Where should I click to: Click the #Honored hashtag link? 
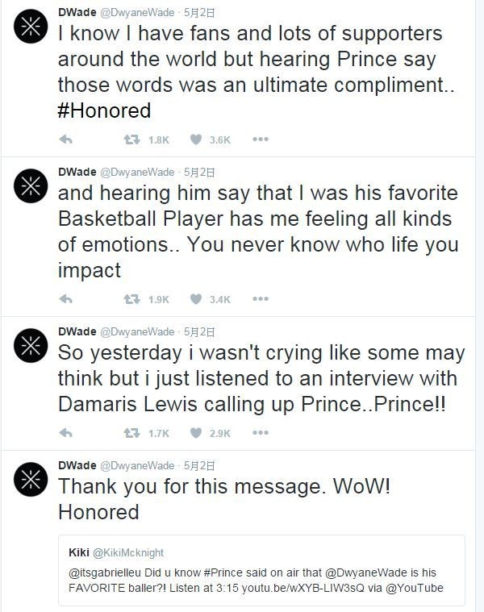click(104, 110)
